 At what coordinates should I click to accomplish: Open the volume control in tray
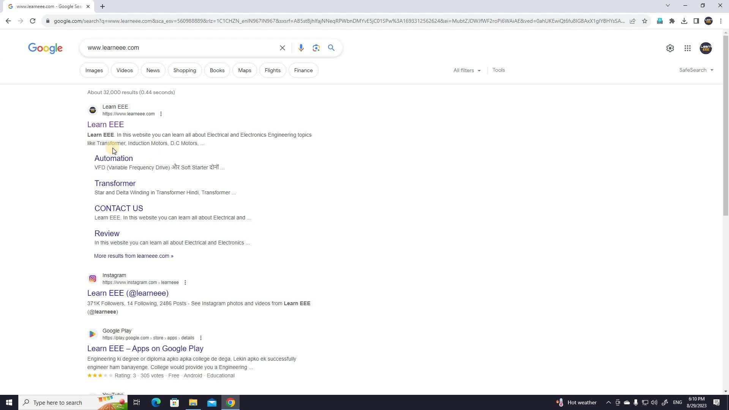pyautogui.click(x=654, y=402)
